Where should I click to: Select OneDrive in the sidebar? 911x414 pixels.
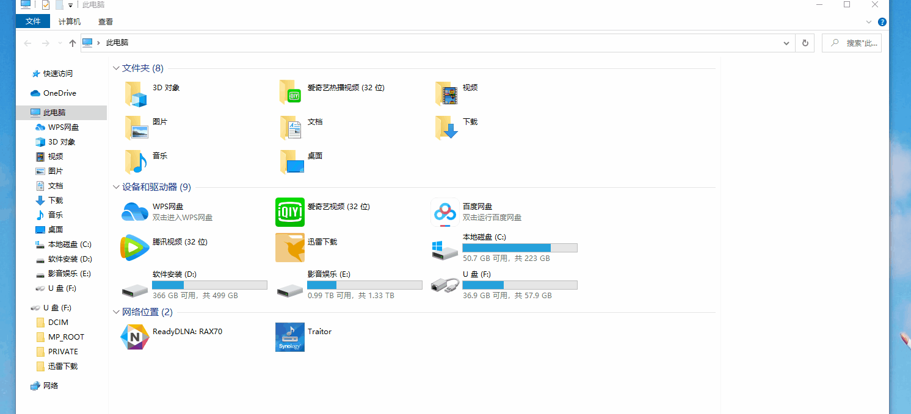coord(60,93)
